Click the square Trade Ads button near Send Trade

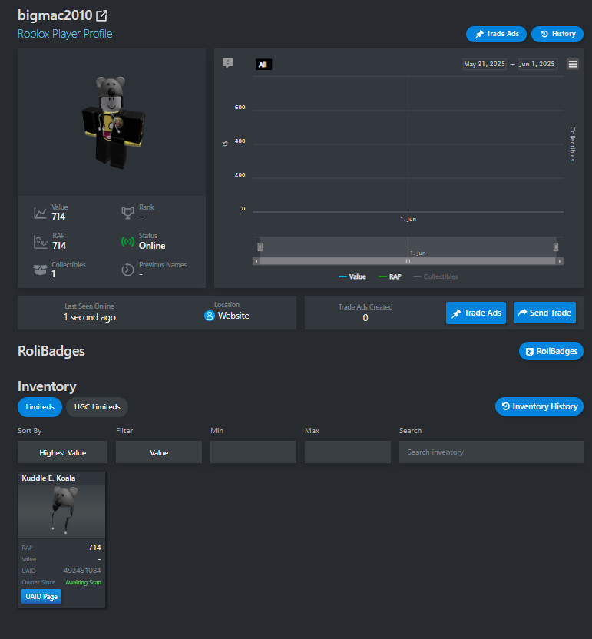coord(476,313)
